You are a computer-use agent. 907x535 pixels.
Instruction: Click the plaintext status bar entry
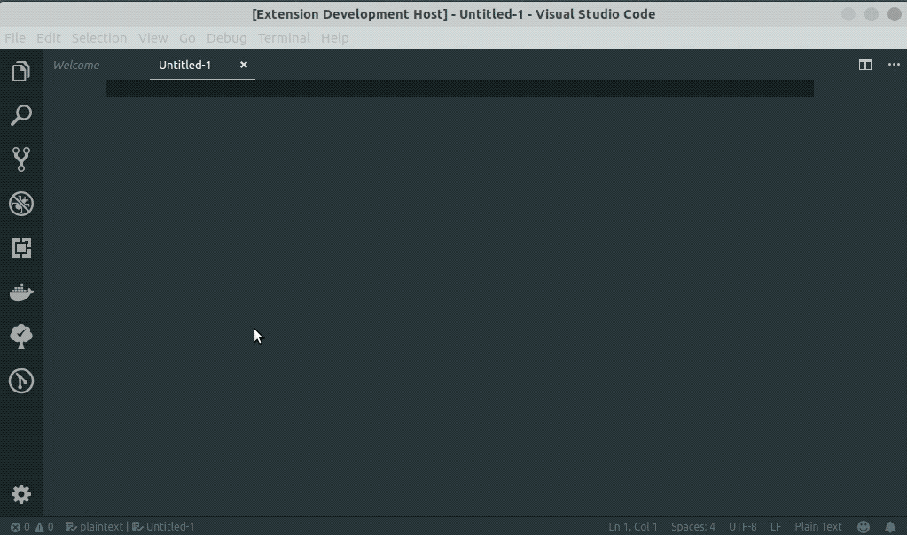94,527
